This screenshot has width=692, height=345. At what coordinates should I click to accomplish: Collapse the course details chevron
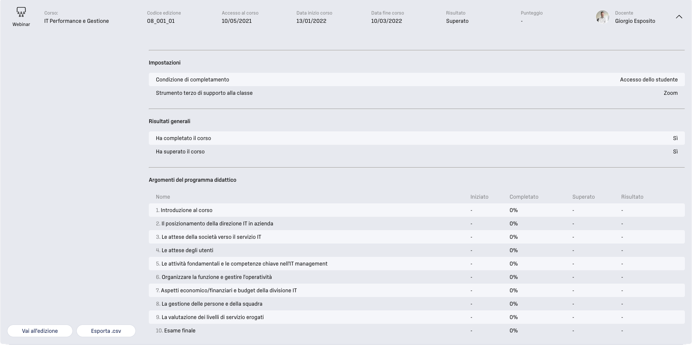point(679,17)
